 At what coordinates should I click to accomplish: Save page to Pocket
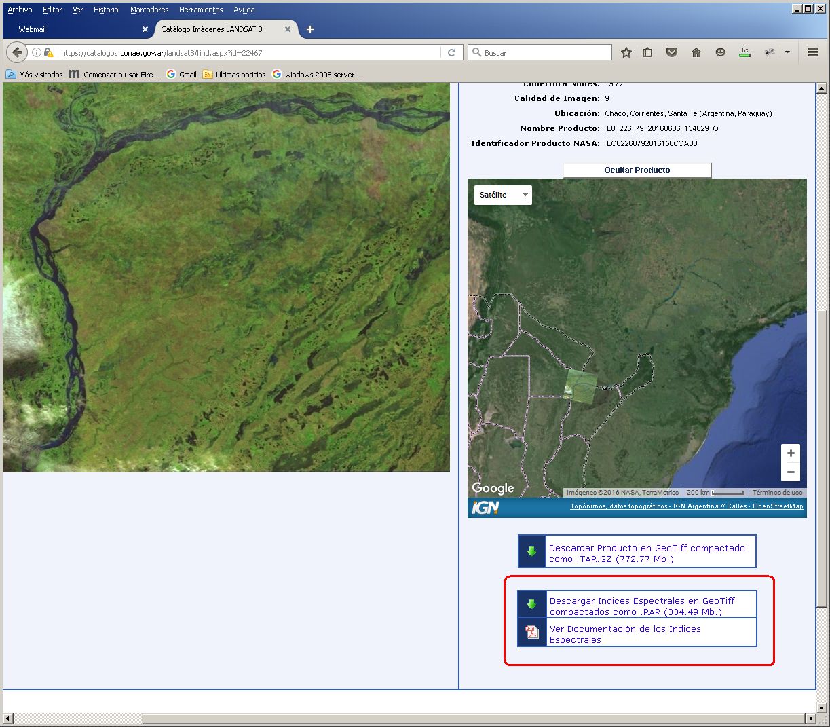[672, 52]
